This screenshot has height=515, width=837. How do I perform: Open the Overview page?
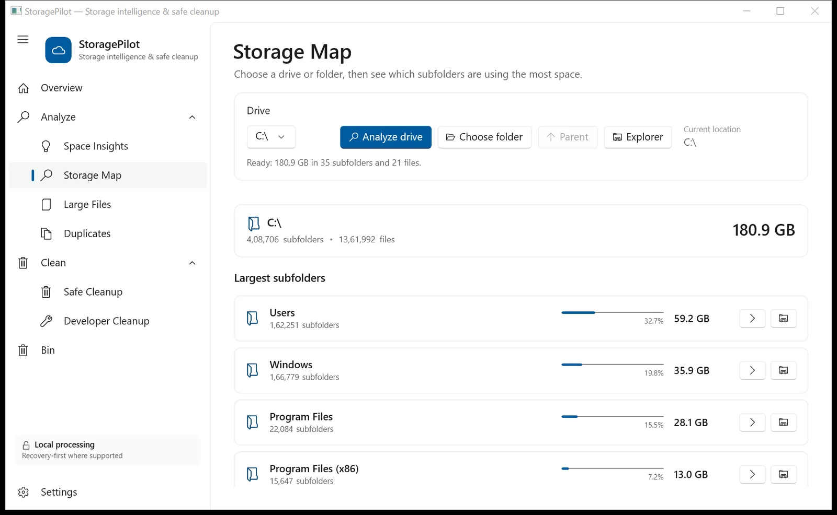tap(108, 88)
